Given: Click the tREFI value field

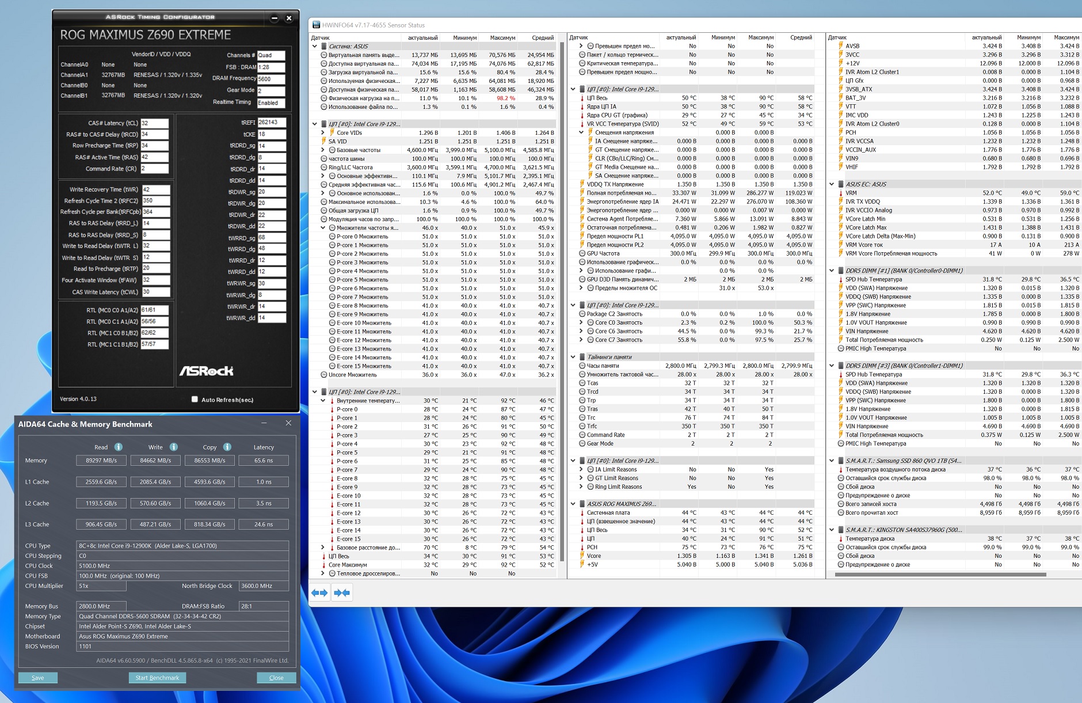Looking at the screenshot, I should click(272, 123).
